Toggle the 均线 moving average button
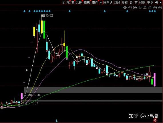 pos(117,3)
